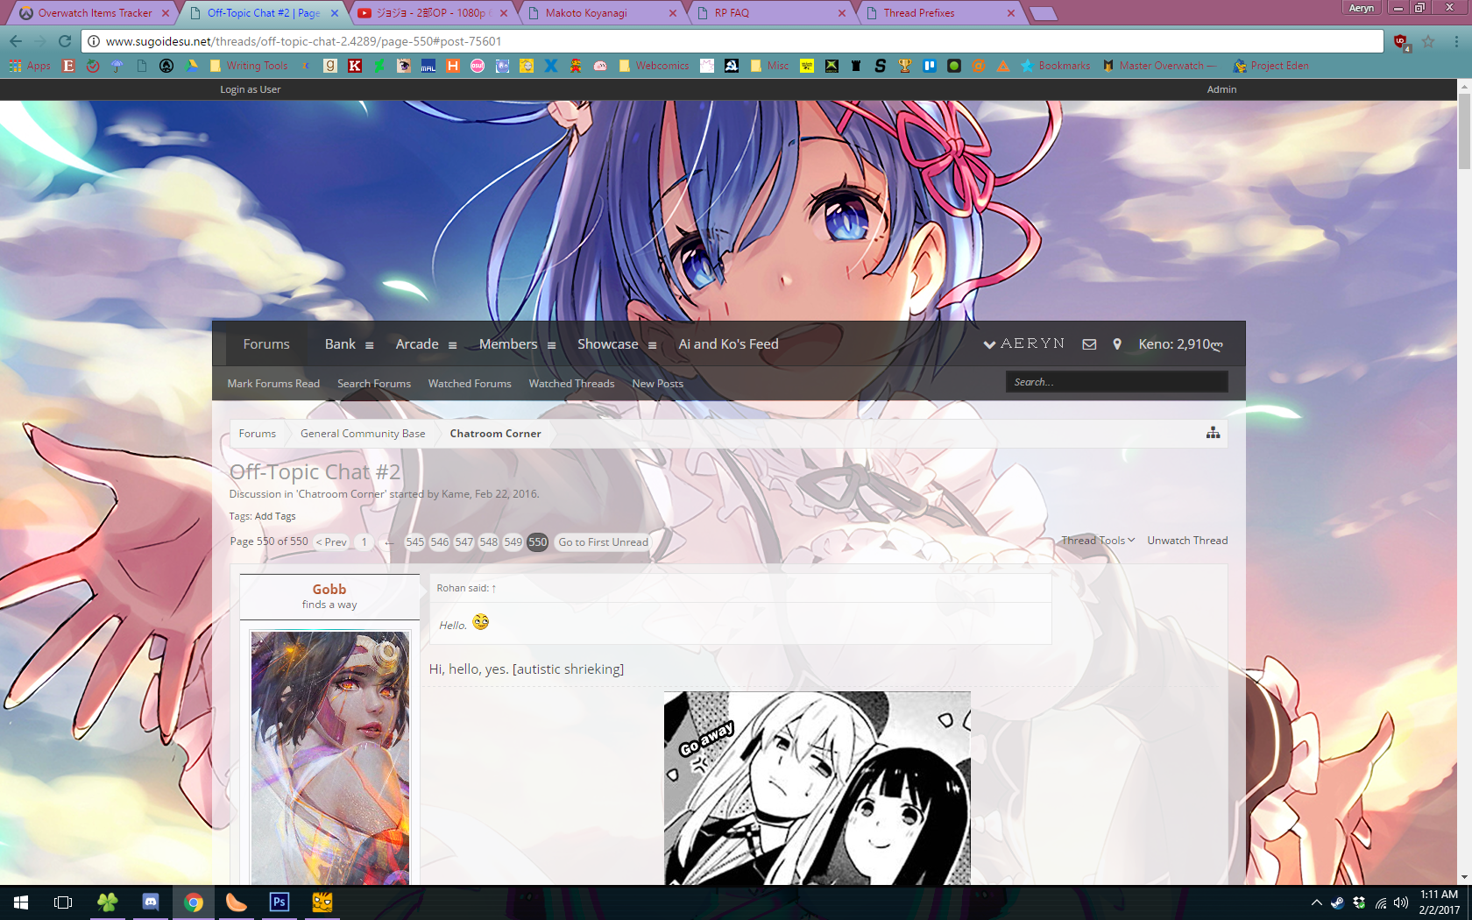Expand the Members menu dropdown
Screen dimensions: 1472x920
click(x=551, y=345)
